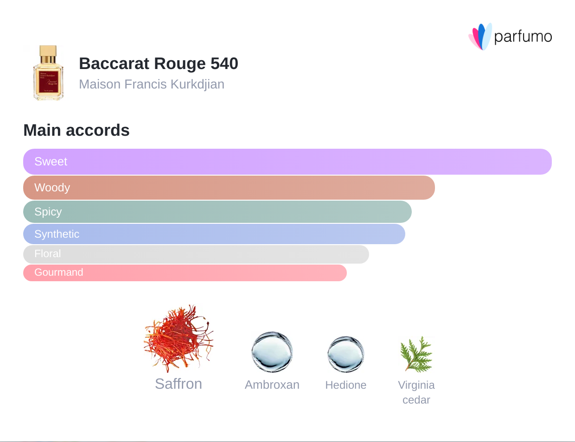
Task: Click the Virginia cedar note label
Action: pyautogui.click(x=416, y=392)
